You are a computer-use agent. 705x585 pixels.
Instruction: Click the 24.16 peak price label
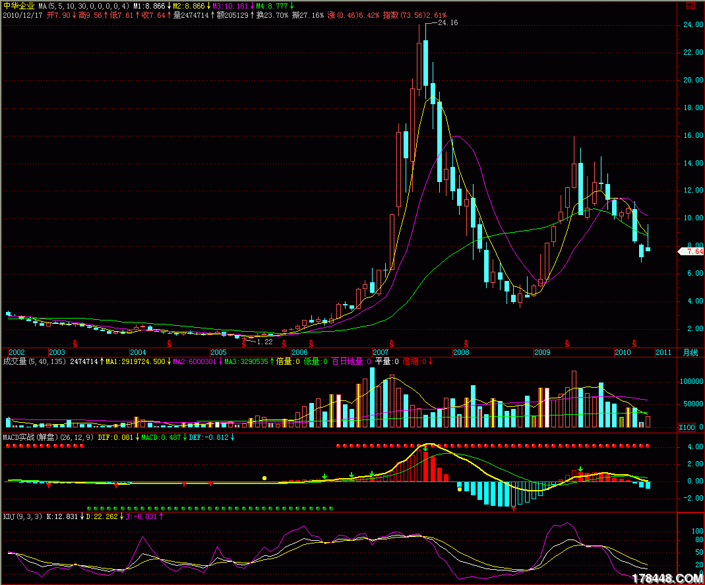click(447, 22)
